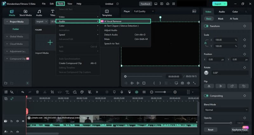Click the delete trash icon in timeline toolbar

pyautogui.click(x=37, y=92)
